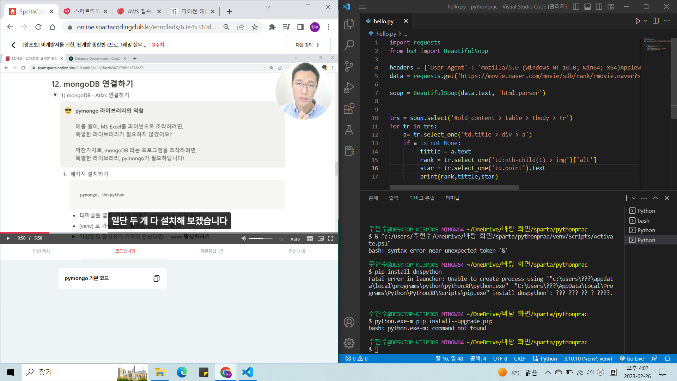Image resolution: width=677 pixels, height=381 pixels.
Task: Open Testing flask icon in activity bar
Action: [x=349, y=130]
